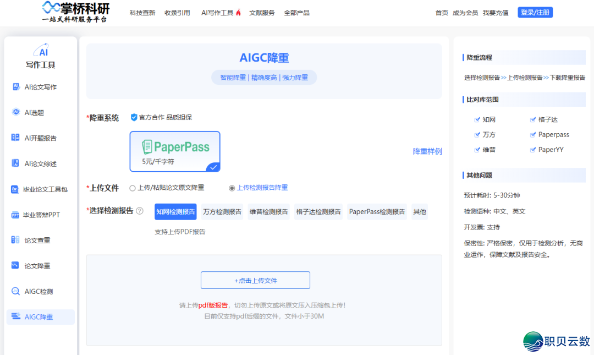
Task: Open 科技查新 in top navigation
Action: click(x=142, y=13)
